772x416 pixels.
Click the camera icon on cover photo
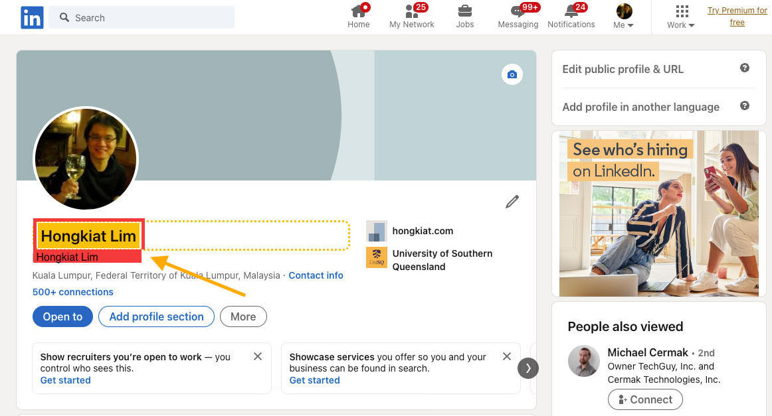(512, 75)
